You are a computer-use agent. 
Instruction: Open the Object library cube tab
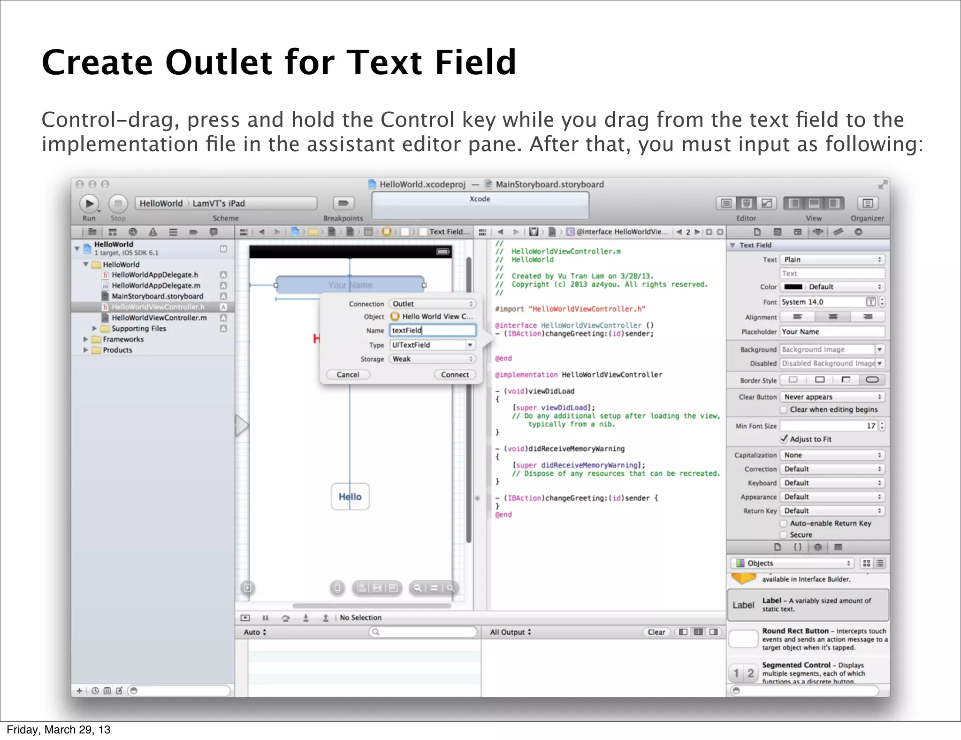pos(818,547)
